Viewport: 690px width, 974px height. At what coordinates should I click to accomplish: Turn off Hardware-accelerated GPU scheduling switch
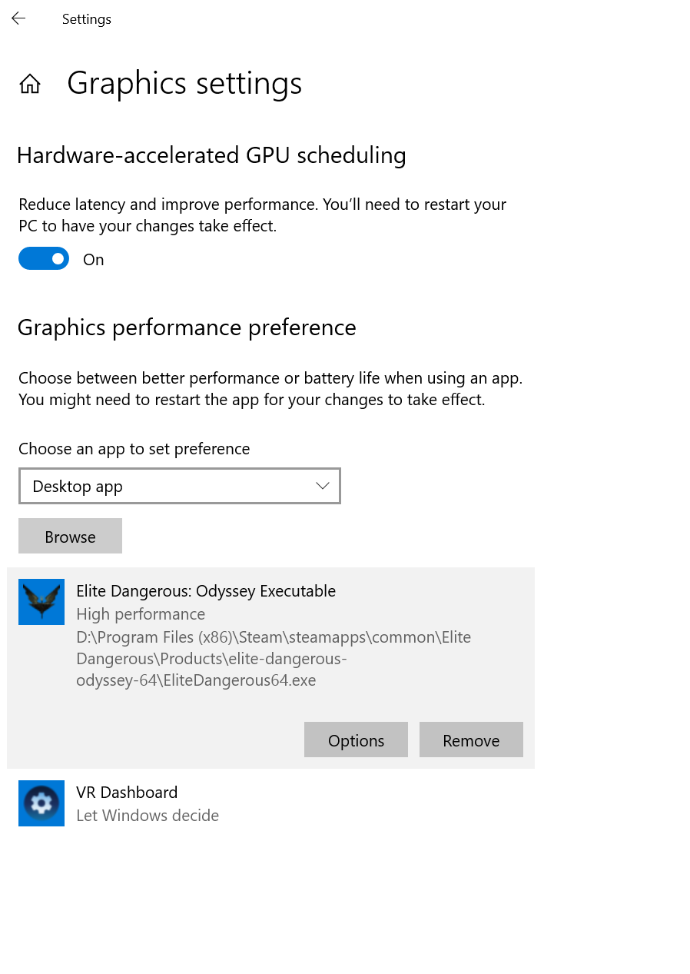point(44,259)
